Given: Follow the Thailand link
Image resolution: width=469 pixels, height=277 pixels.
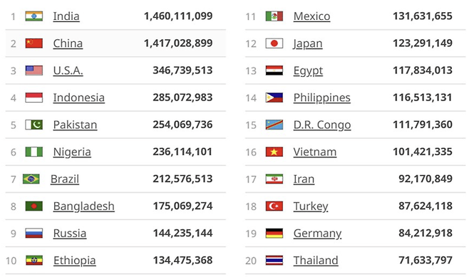Looking at the screenshot, I should coord(316,261).
